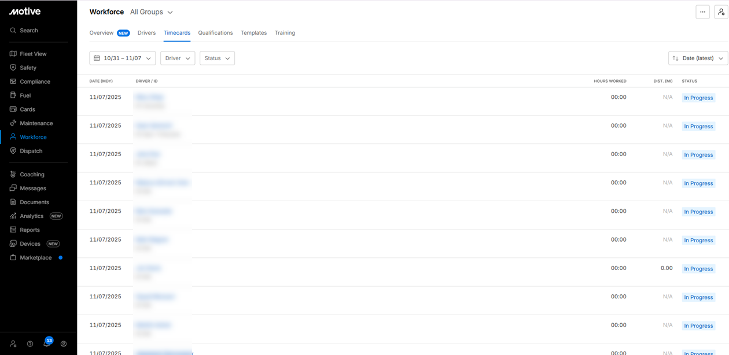Go to Safety shield icon
Screen dimensions: 729x355
13,68
